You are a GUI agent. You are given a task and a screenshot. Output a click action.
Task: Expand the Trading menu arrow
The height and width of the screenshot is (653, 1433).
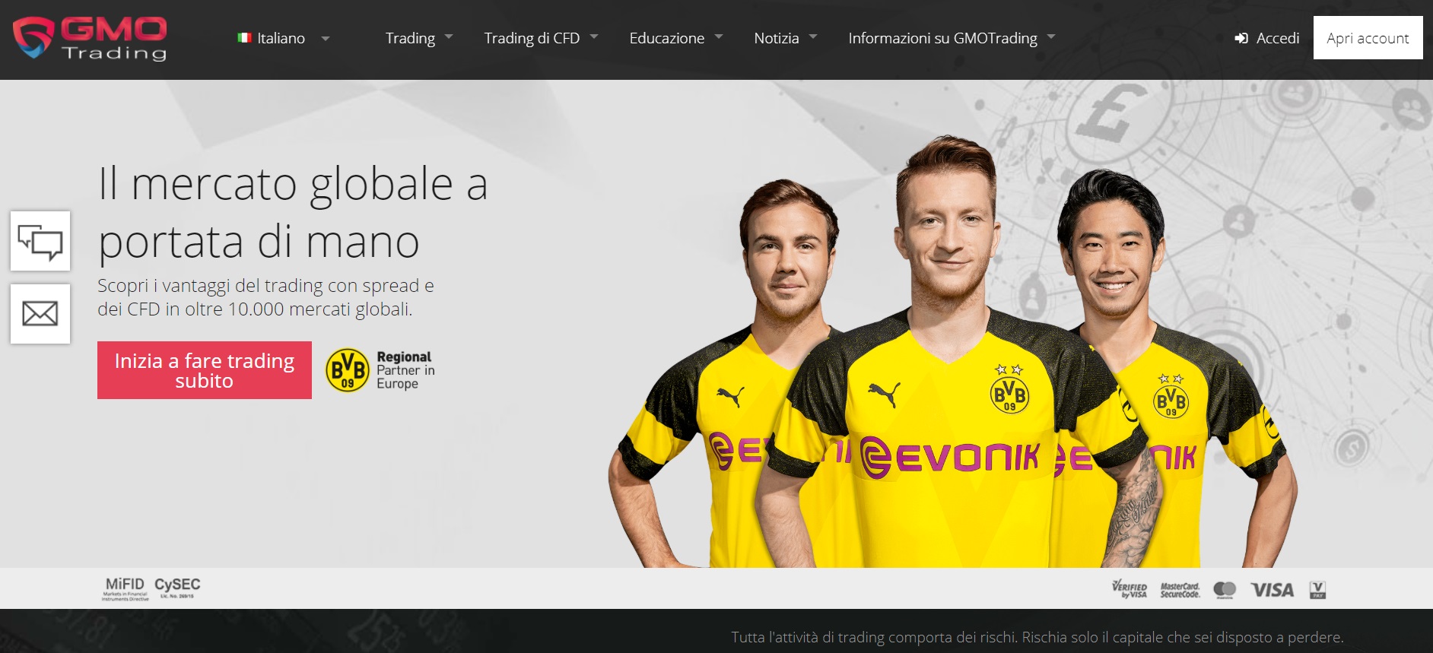(449, 37)
